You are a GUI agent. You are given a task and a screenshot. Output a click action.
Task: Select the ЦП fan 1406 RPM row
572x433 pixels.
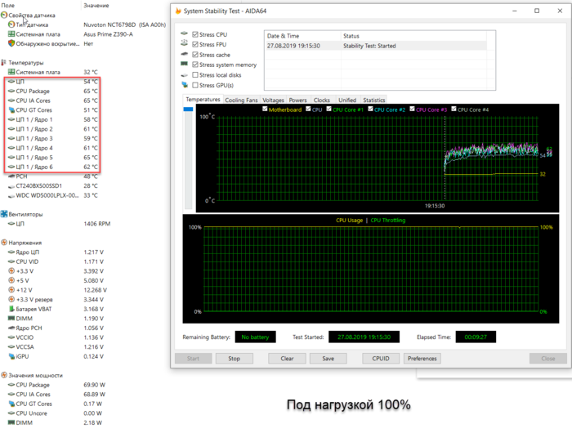[59, 224]
